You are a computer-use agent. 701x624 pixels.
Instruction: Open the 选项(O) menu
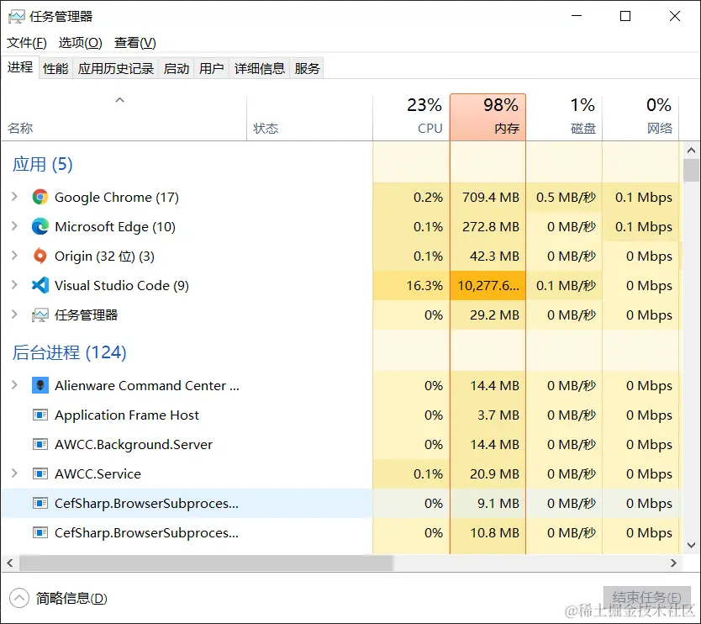click(x=81, y=43)
